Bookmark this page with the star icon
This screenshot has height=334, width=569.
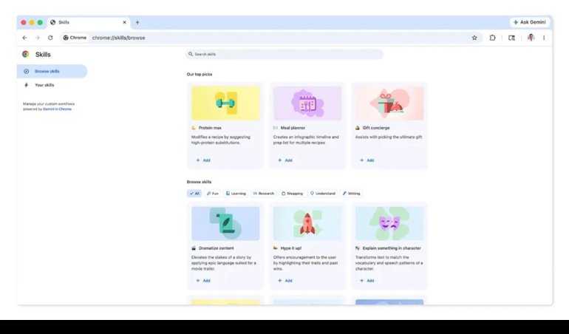pos(474,38)
